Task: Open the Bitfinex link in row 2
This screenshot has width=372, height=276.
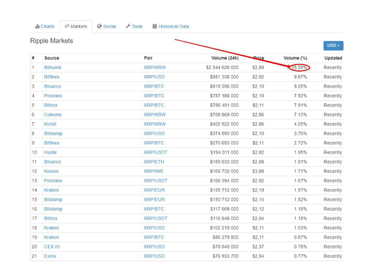Action: coord(52,77)
